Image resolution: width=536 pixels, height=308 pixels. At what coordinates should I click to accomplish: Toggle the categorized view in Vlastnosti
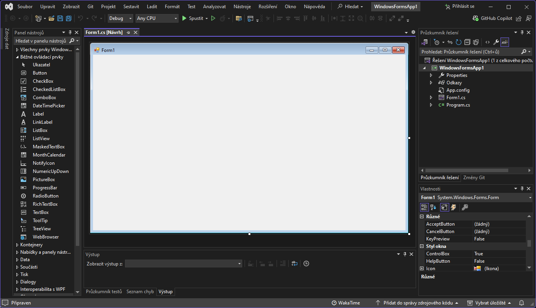point(424,207)
